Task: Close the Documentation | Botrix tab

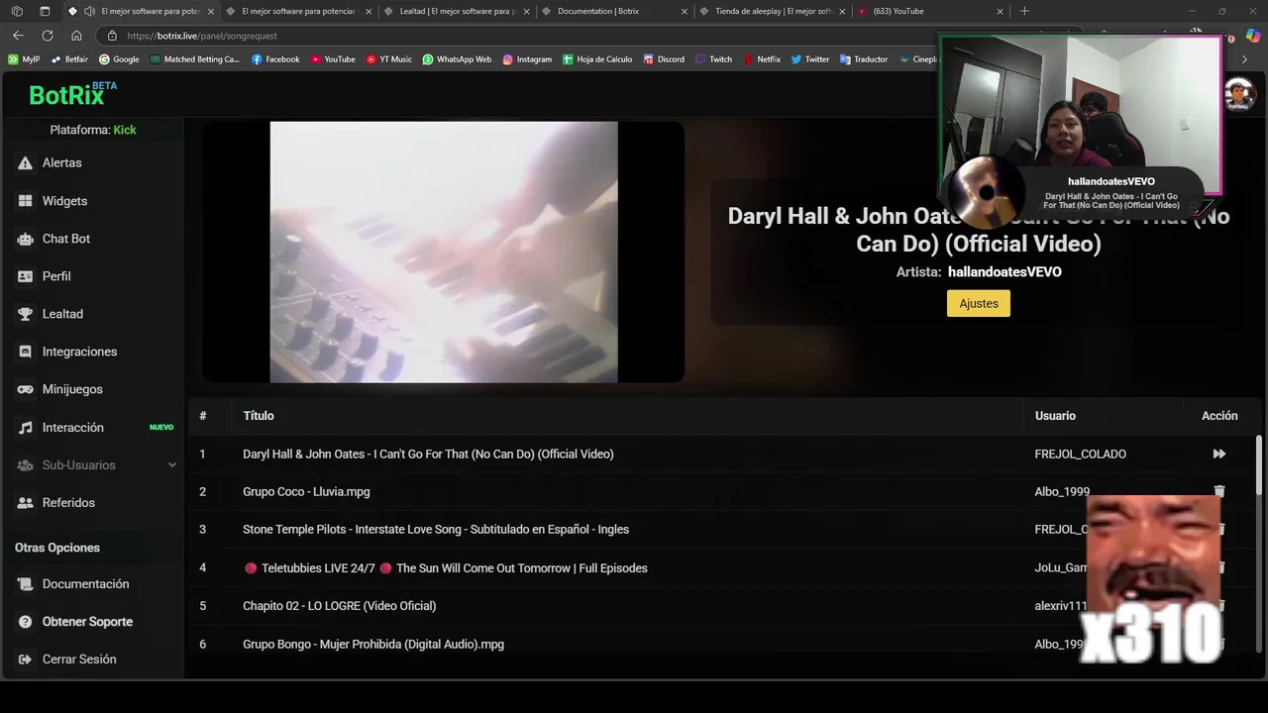Action: pyautogui.click(x=685, y=11)
